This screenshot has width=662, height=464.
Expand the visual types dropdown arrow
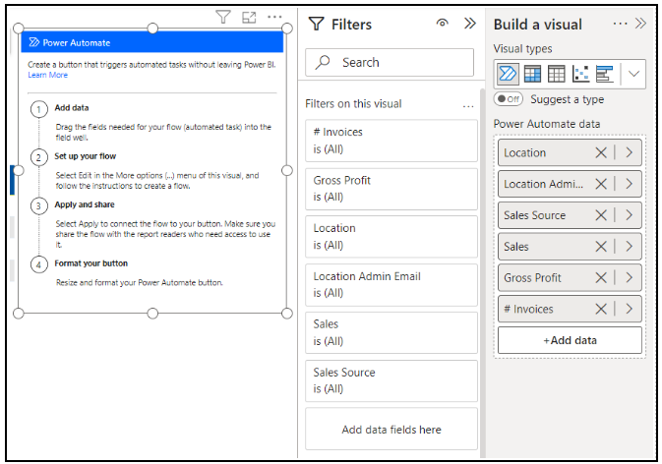633,74
